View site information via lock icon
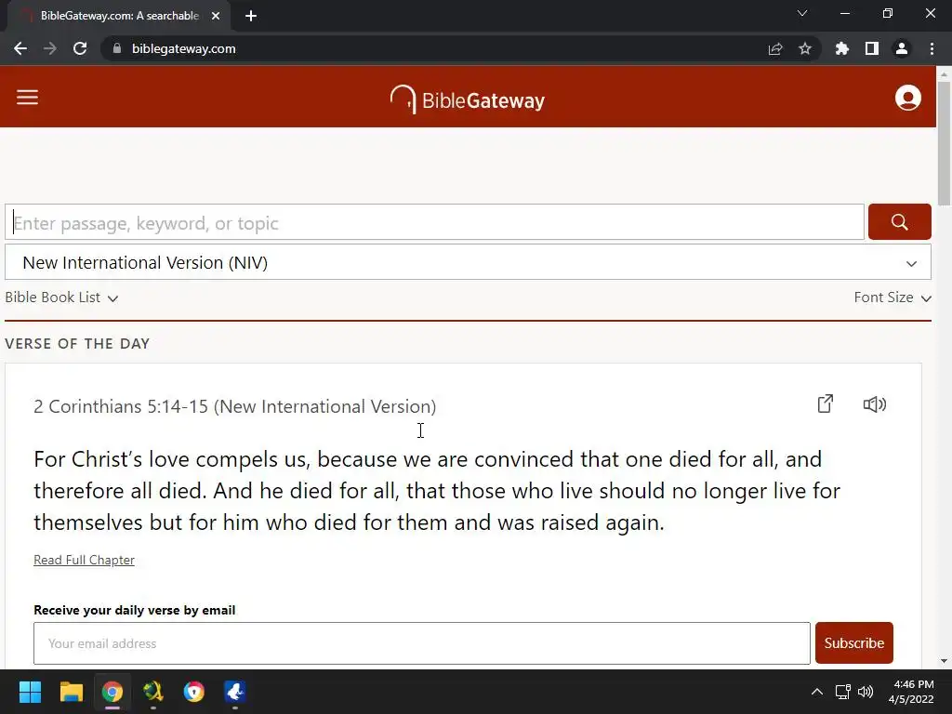Image resolution: width=952 pixels, height=714 pixels. tap(117, 48)
